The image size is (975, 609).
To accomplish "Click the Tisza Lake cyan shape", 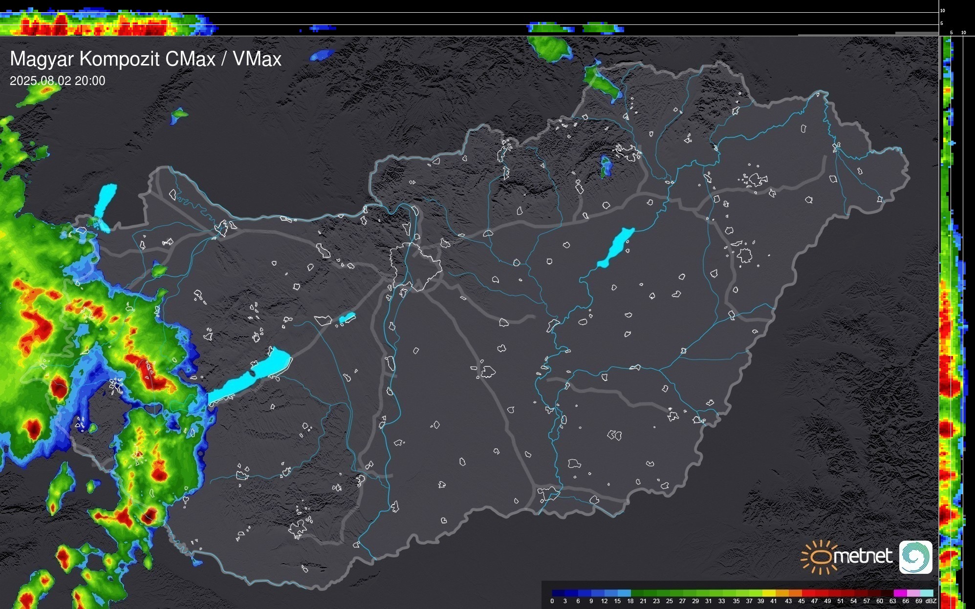I will pyautogui.click(x=616, y=247).
